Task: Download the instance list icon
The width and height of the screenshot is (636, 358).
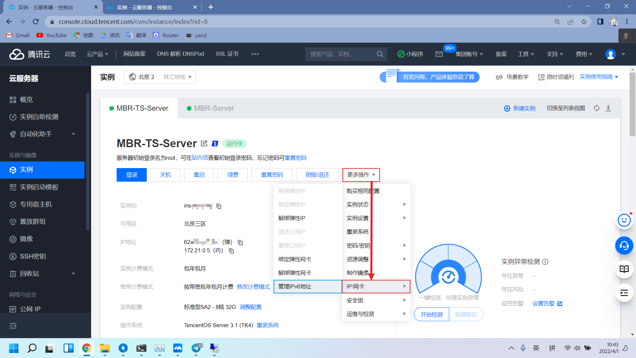Action: tap(608, 108)
